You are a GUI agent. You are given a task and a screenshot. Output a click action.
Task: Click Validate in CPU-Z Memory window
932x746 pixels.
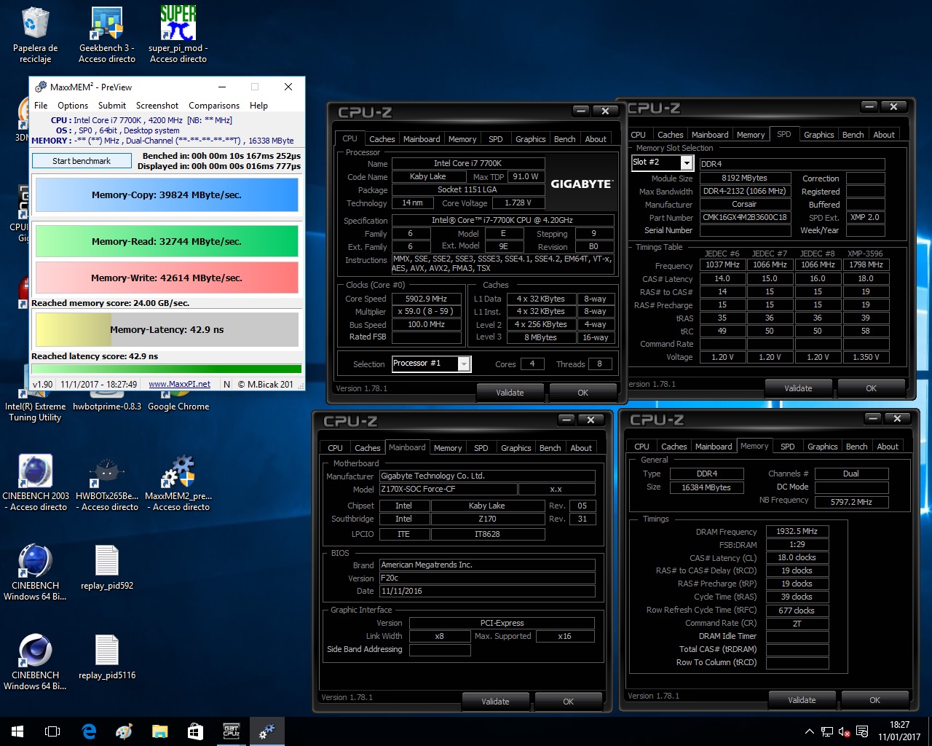tap(802, 700)
